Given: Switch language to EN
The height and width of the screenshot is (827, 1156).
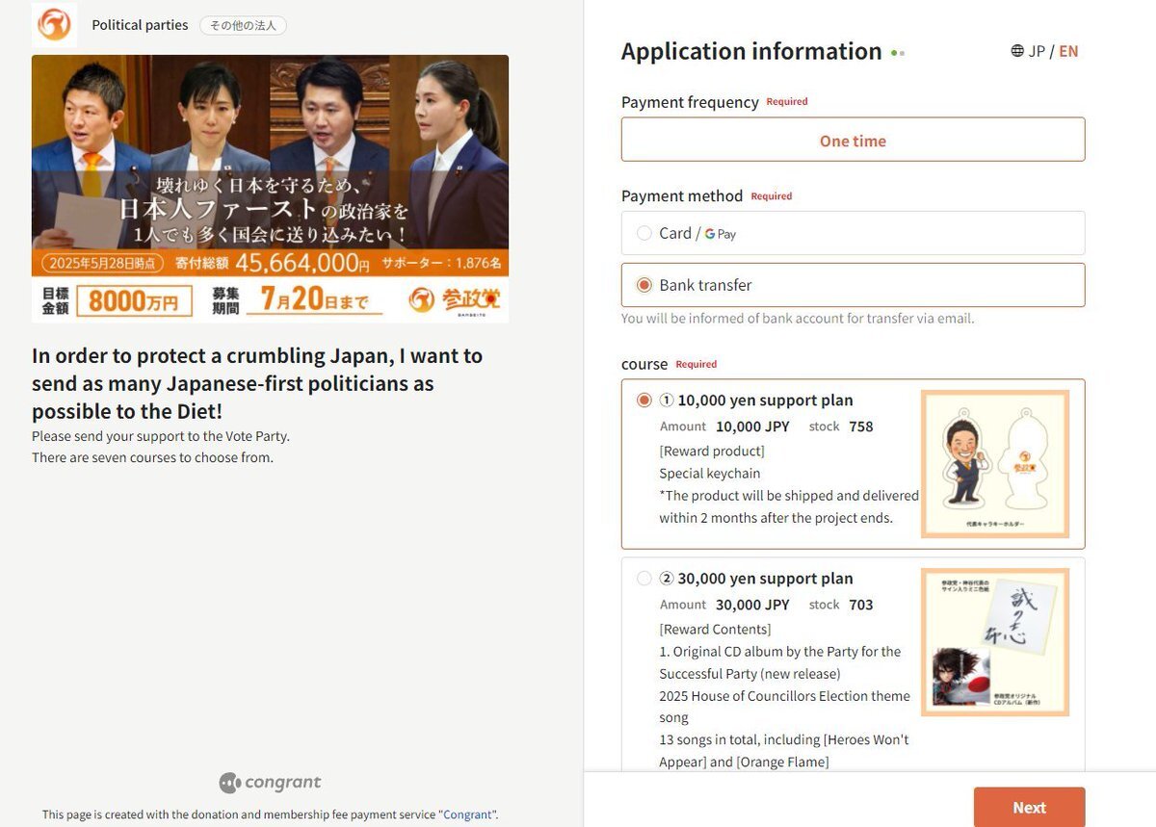Looking at the screenshot, I should [x=1068, y=51].
